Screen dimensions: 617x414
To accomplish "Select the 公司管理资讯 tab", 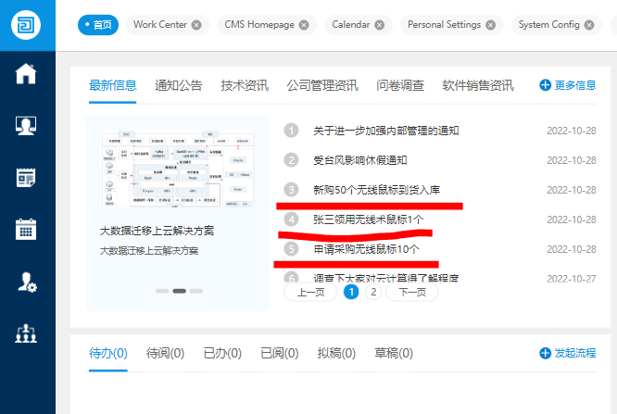I will coord(322,85).
